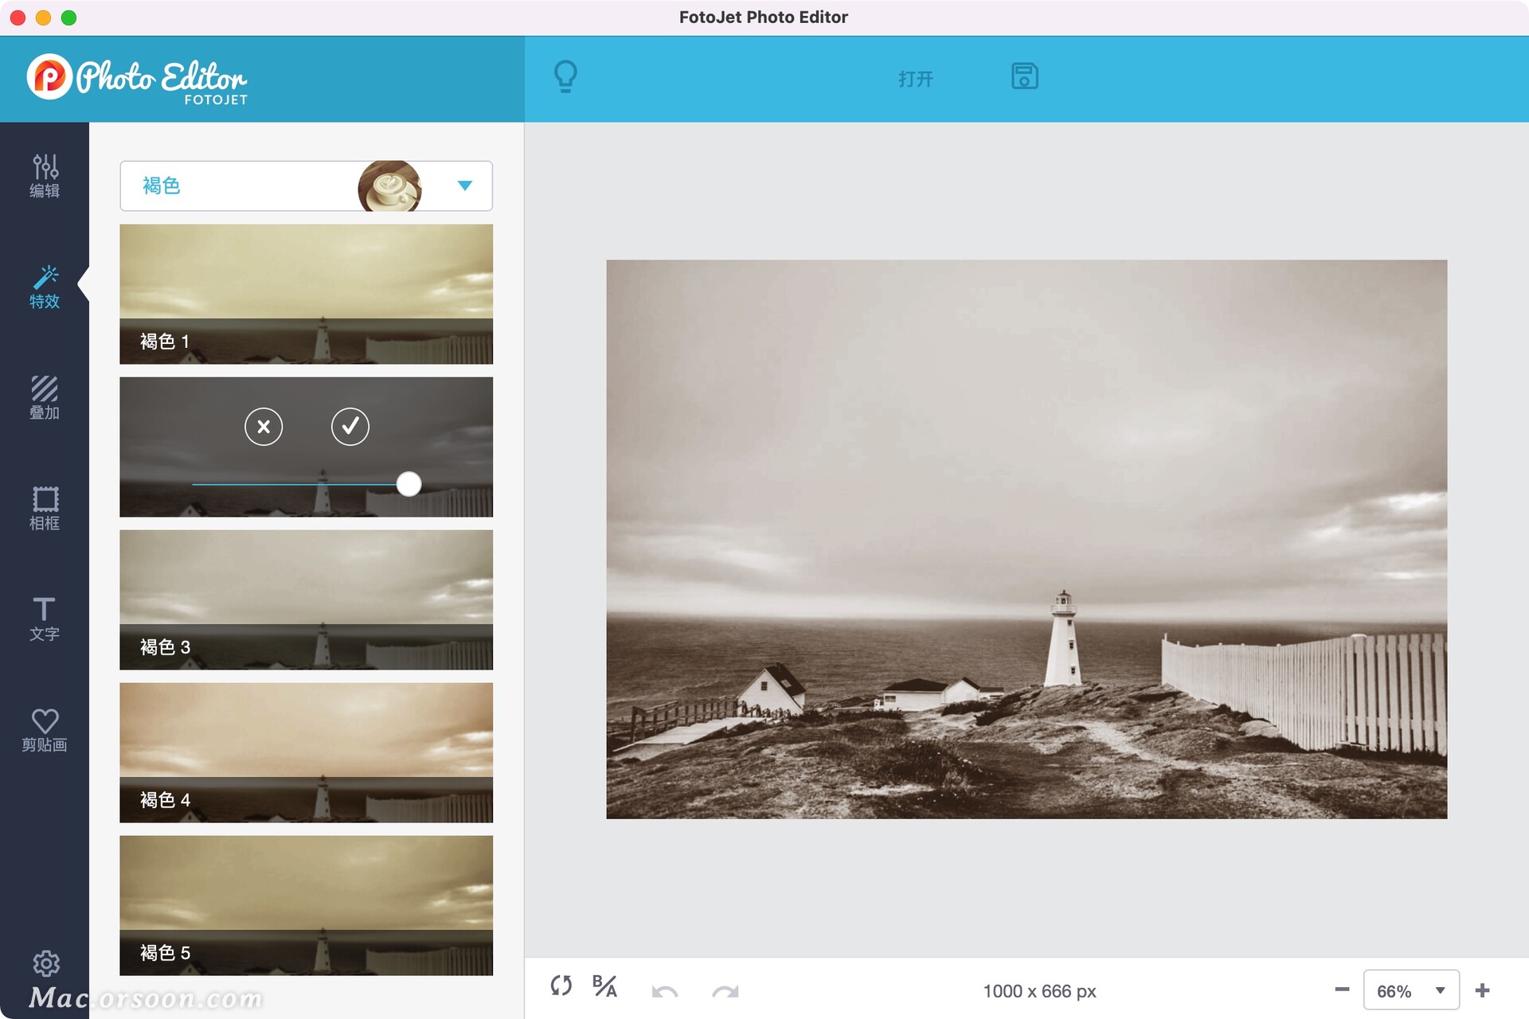Open the 文字 (Text) panel

pyautogui.click(x=45, y=619)
